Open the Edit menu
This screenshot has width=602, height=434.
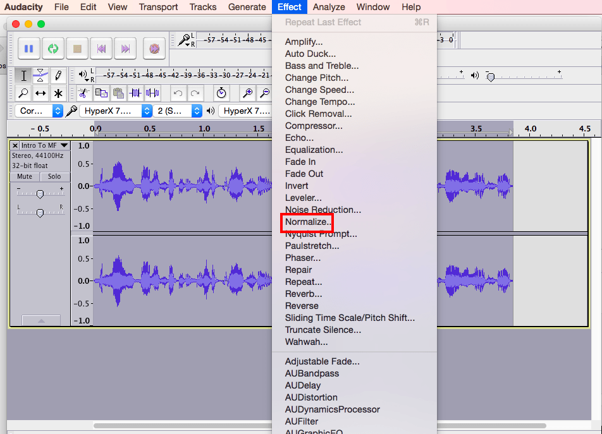(89, 7)
